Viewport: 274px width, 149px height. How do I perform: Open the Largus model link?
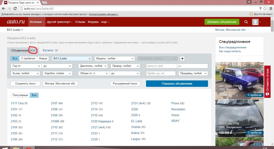(136, 139)
